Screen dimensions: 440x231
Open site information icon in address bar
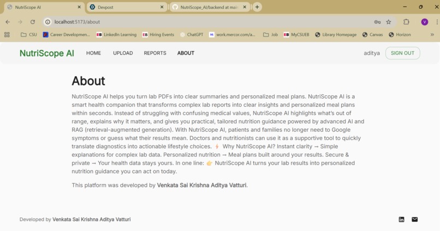(x=47, y=22)
